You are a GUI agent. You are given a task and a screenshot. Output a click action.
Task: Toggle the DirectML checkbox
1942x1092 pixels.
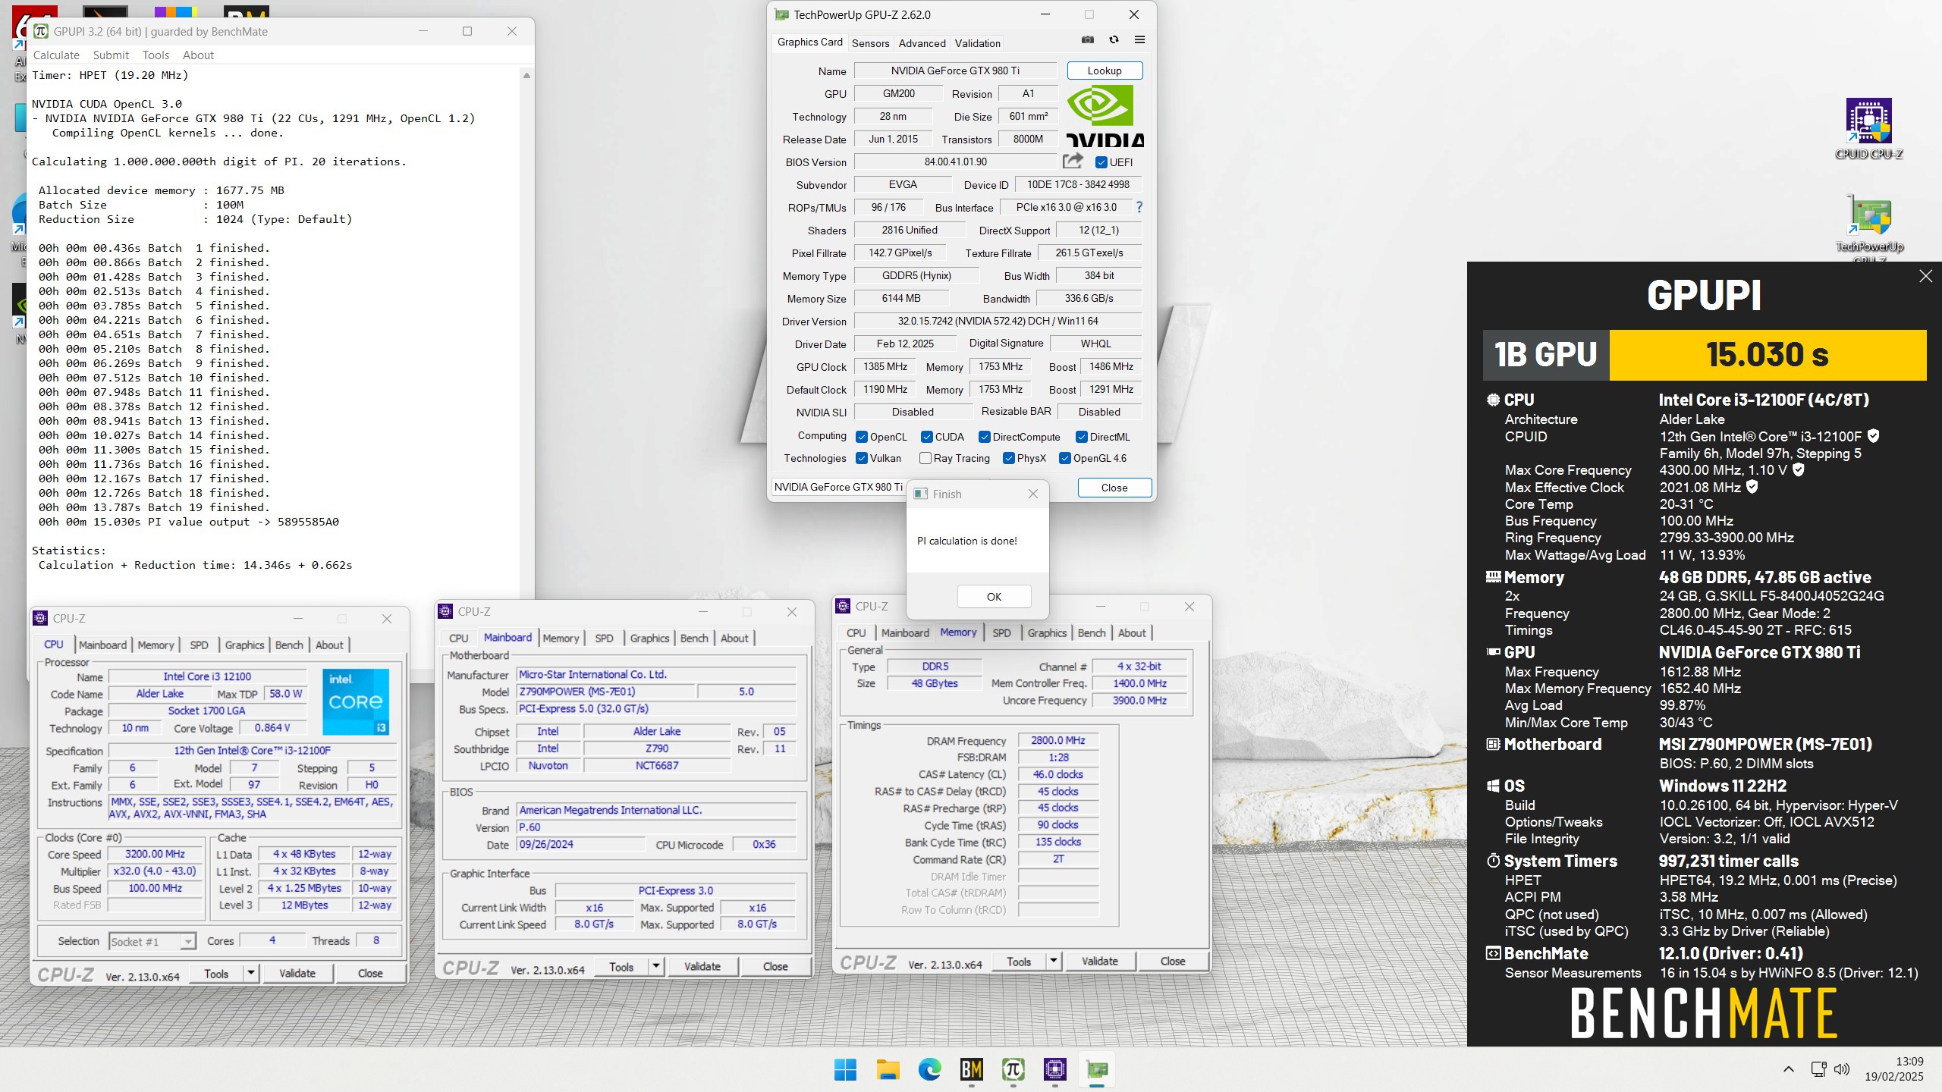(x=1082, y=437)
